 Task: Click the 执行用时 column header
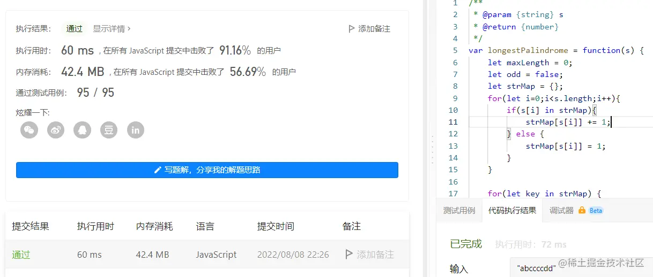tap(95, 226)
